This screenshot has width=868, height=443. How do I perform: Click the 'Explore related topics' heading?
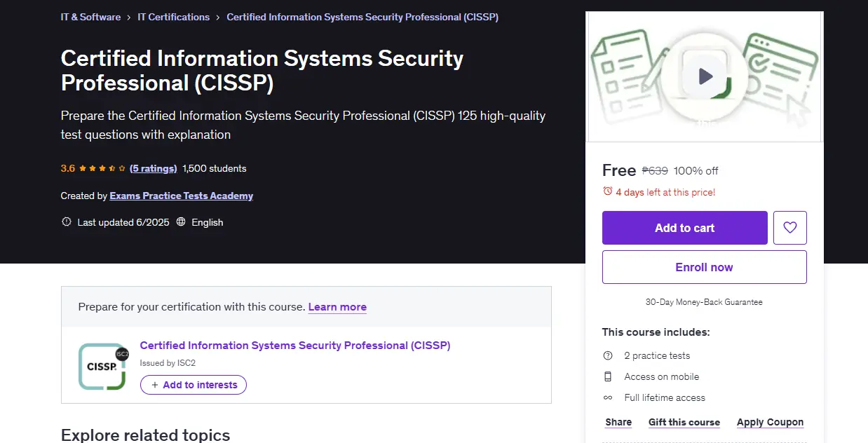pyautogui.click(x=146, y=435)
